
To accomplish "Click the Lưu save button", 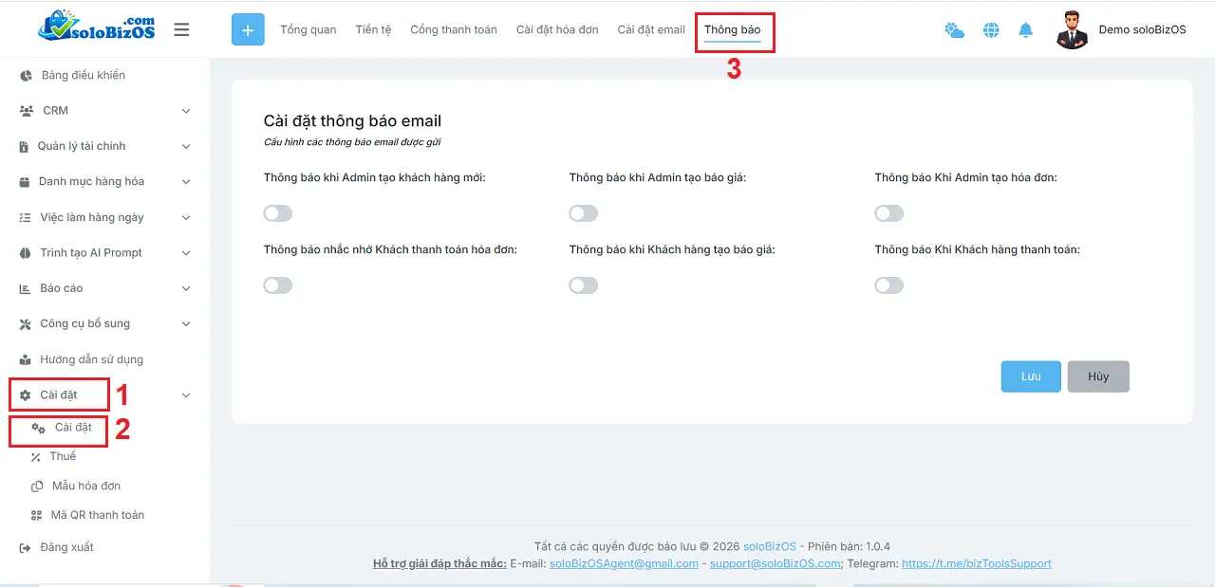I will coord(1031,376).
